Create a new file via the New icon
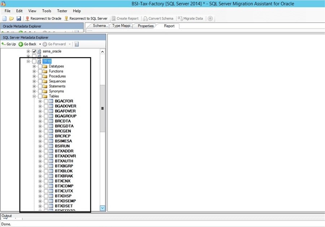The image size is (325, 227). coord(5,18)
